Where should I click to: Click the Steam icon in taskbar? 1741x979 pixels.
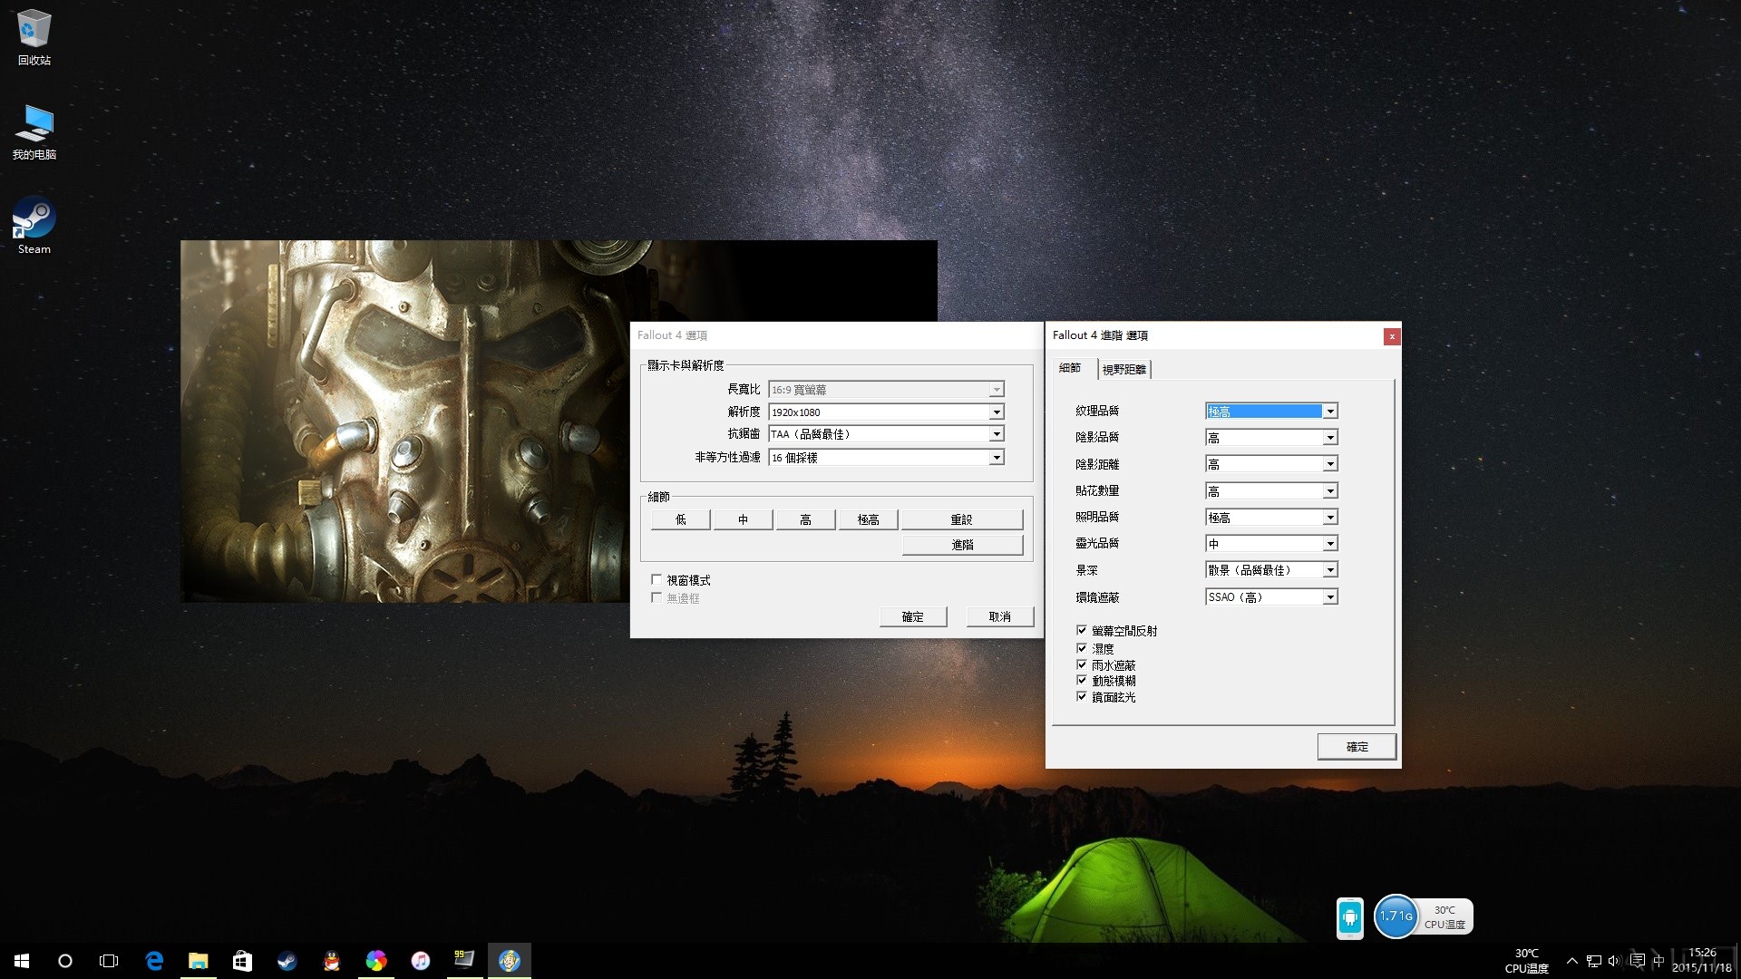[x=287, y=960]
